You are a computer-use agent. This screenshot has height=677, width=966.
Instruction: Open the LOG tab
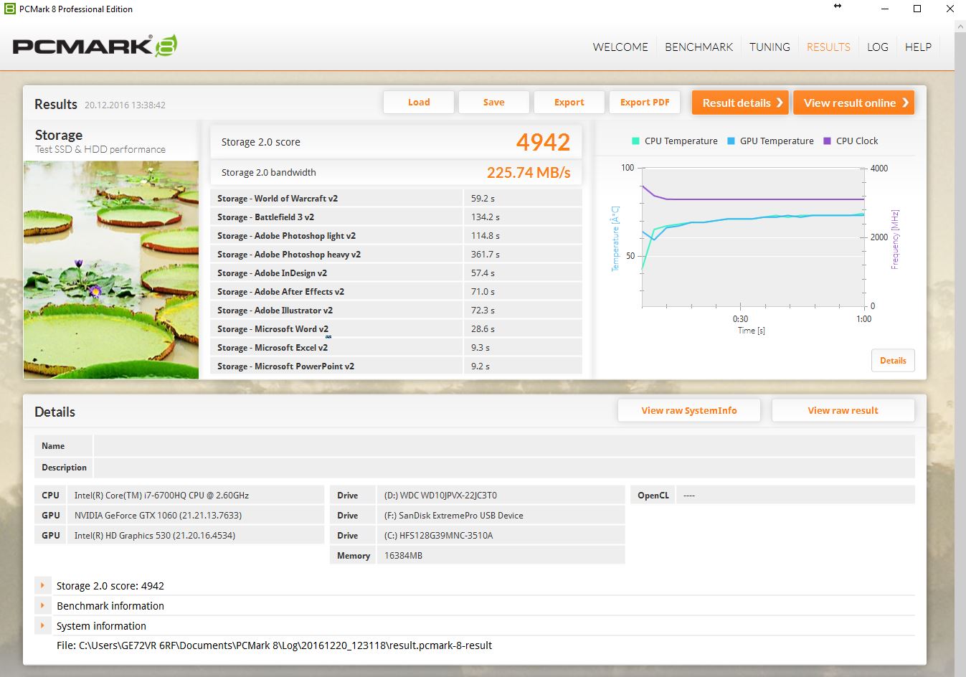tap(878, 47)
